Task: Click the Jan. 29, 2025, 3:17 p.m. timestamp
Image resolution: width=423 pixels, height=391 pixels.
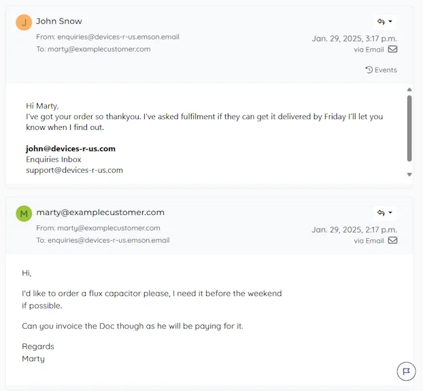Action: (x=354, y=39)
